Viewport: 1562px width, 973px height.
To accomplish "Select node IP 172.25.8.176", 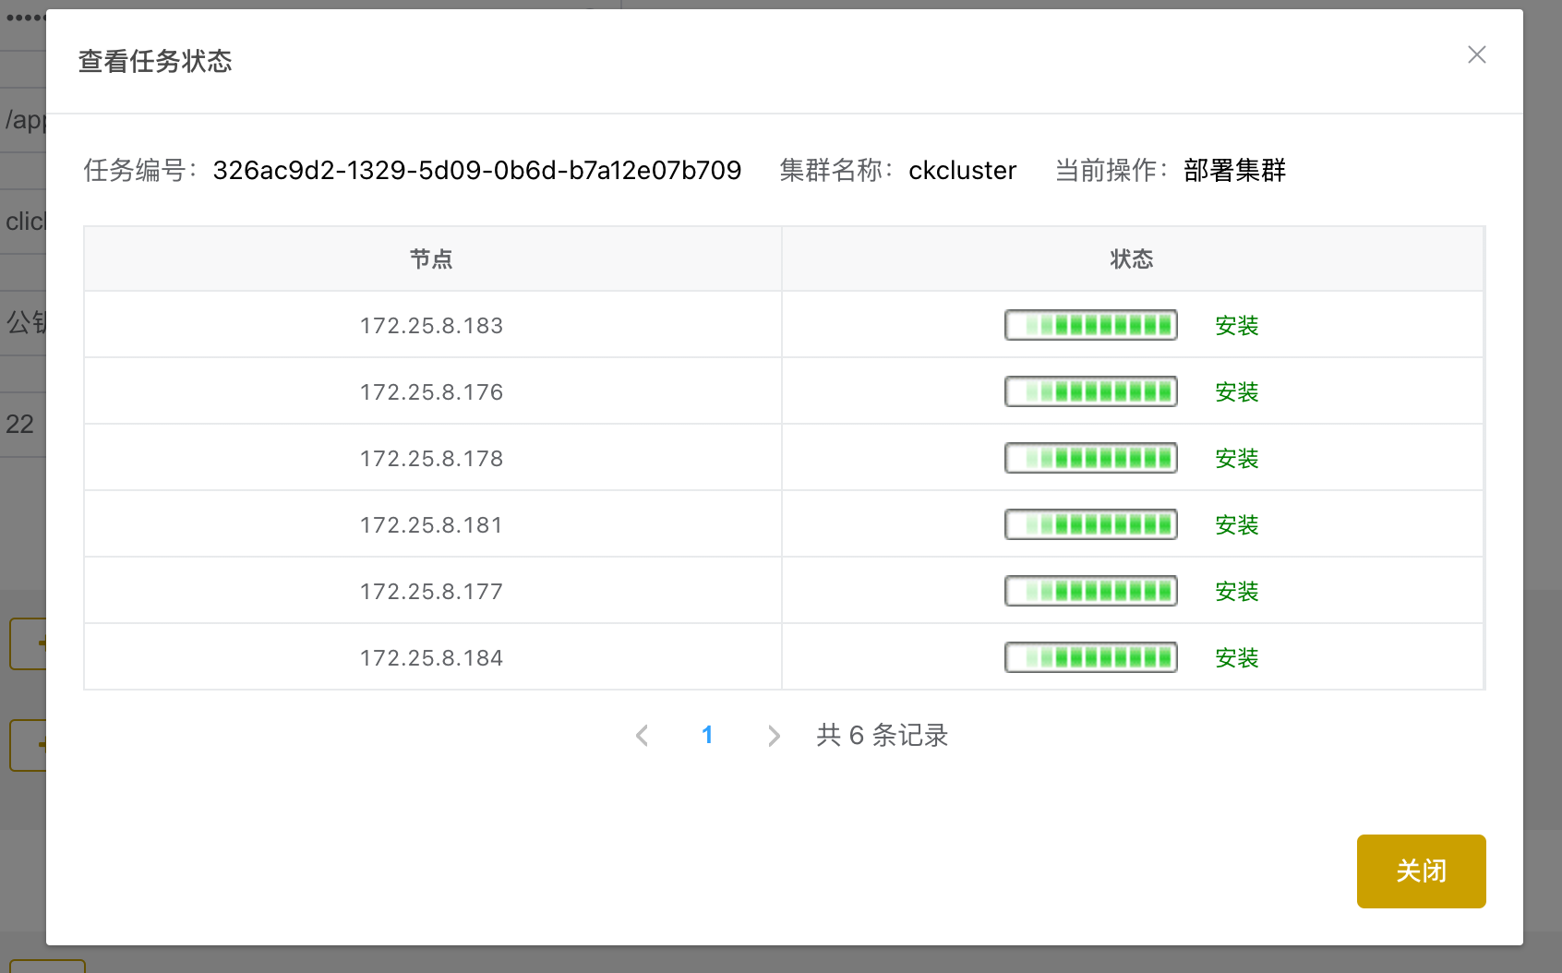I will tap(431, 392).
